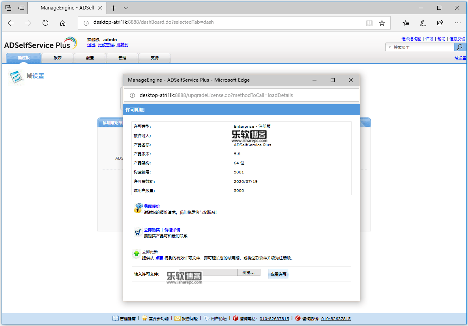This screenshot has height=326, width=468.
Task: Close the ManageEngine ADSelfService browser tab
Action: click(100, 8)
